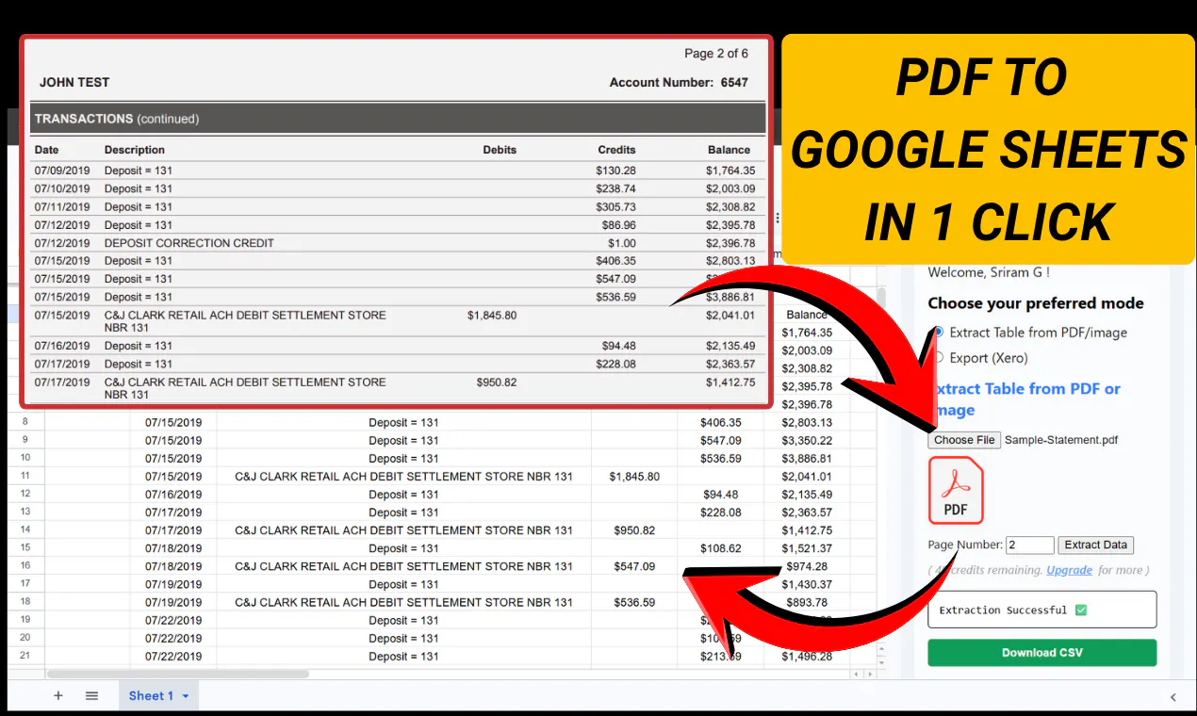Screen dimensions: 1197x716
Task: Click the spreadsheet horizontal scrollbar thumb
Action: point(178,675)
